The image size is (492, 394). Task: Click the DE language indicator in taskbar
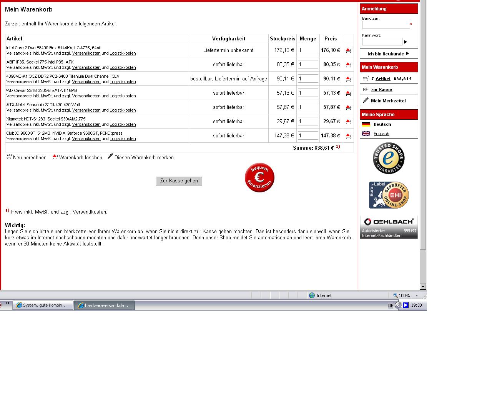tap(391, 306)
